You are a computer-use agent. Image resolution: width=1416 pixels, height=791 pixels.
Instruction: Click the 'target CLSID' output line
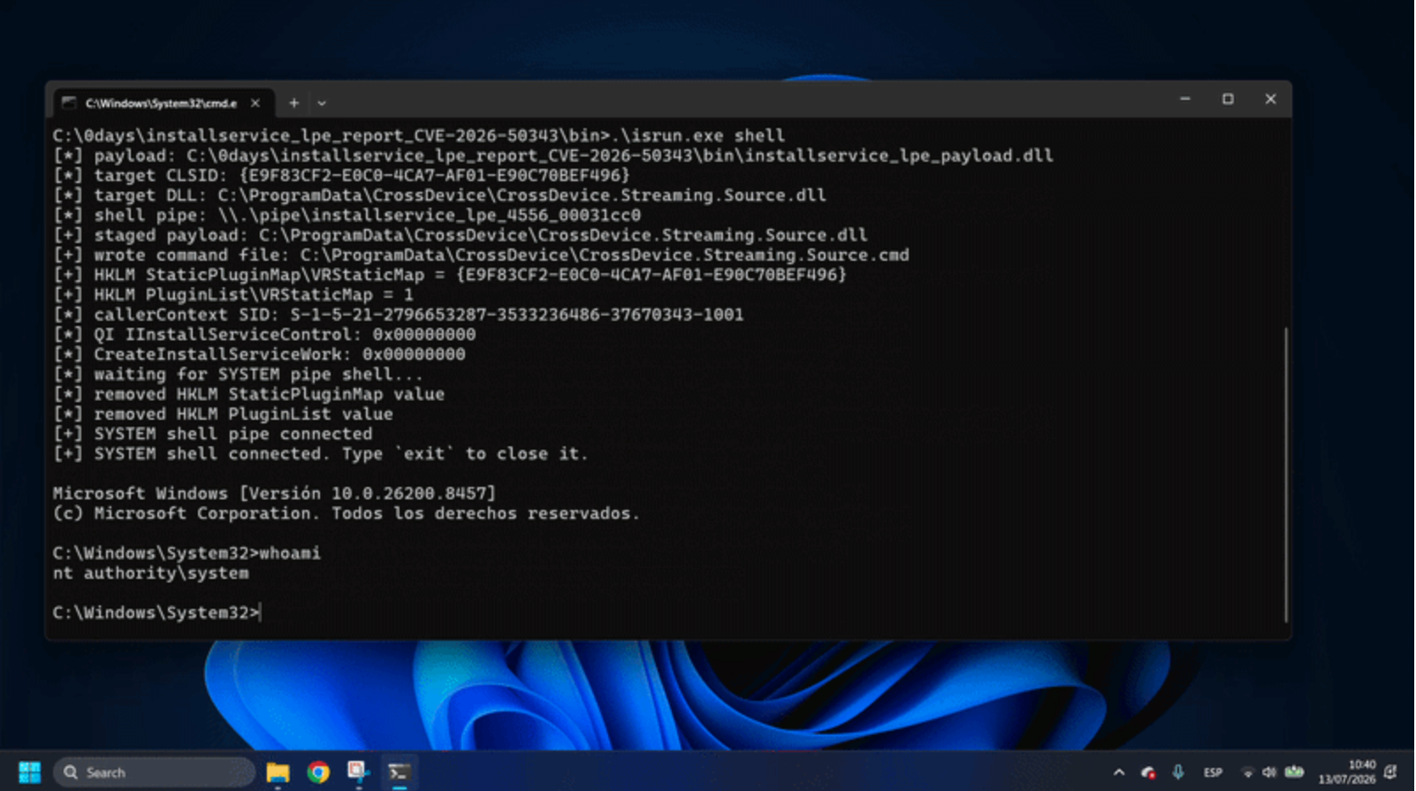341,176
